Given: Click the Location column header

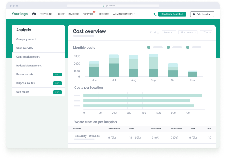Looking at the screenshot, I should 77,129.
